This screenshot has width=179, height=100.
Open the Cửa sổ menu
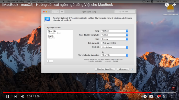pos(41,1)
